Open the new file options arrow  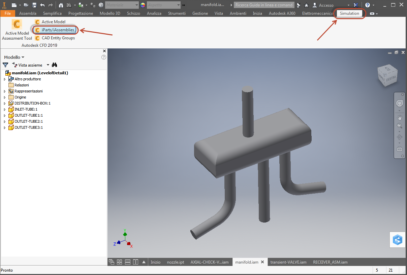point(20,5)
